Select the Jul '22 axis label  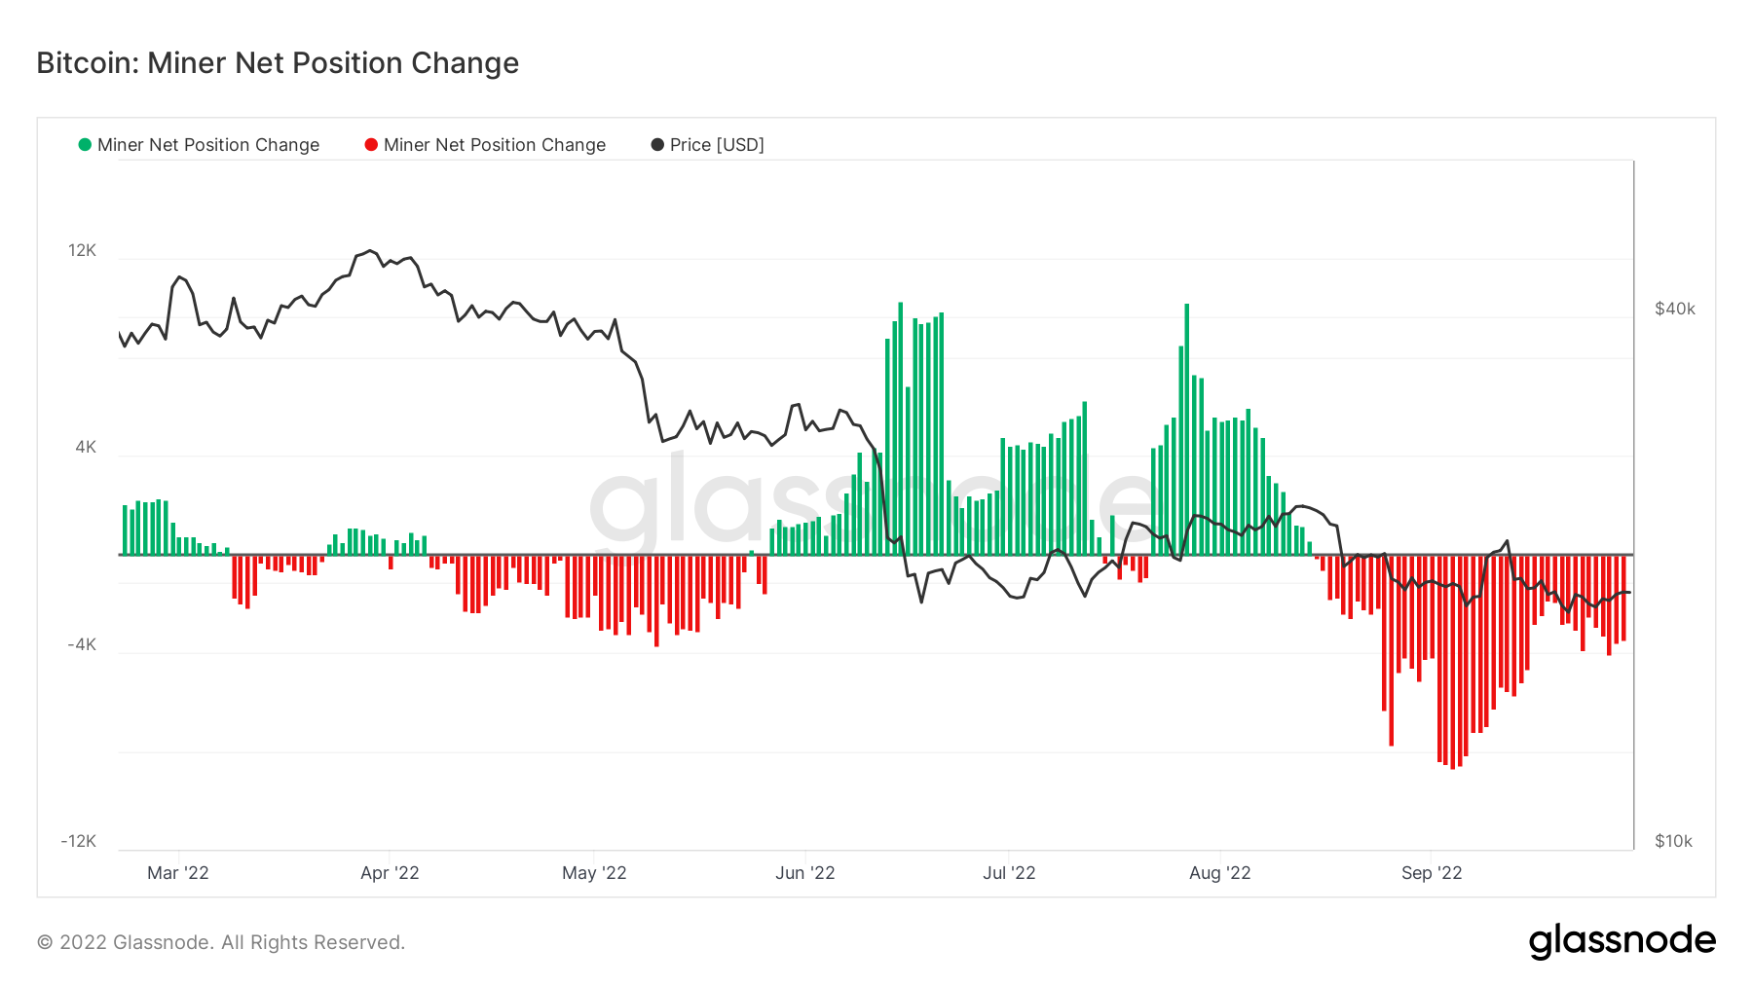point(1009,873)
